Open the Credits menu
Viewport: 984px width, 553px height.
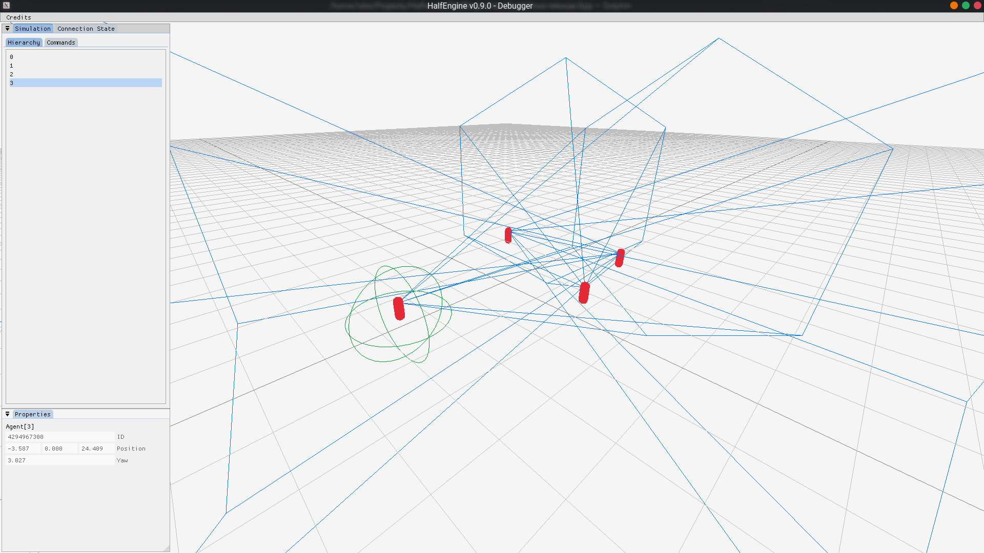[18, 17]
